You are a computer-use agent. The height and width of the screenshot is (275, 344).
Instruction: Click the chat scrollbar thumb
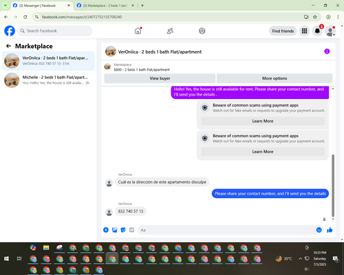pos(333,186)
